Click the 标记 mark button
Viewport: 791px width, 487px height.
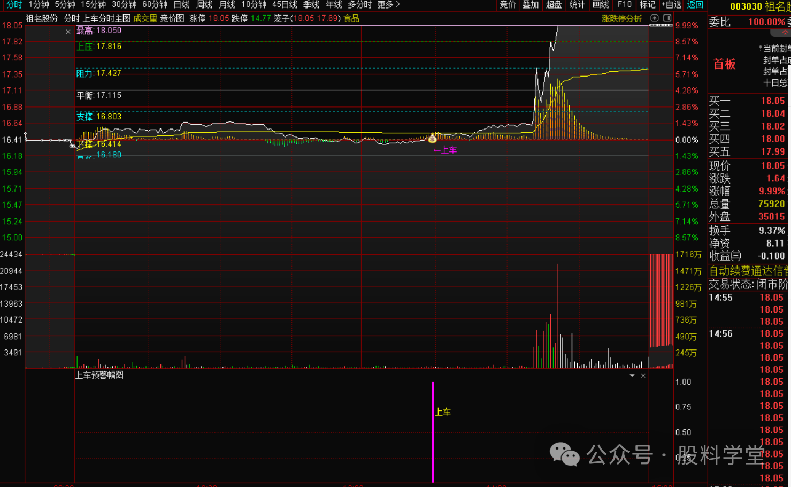[647, 5]
